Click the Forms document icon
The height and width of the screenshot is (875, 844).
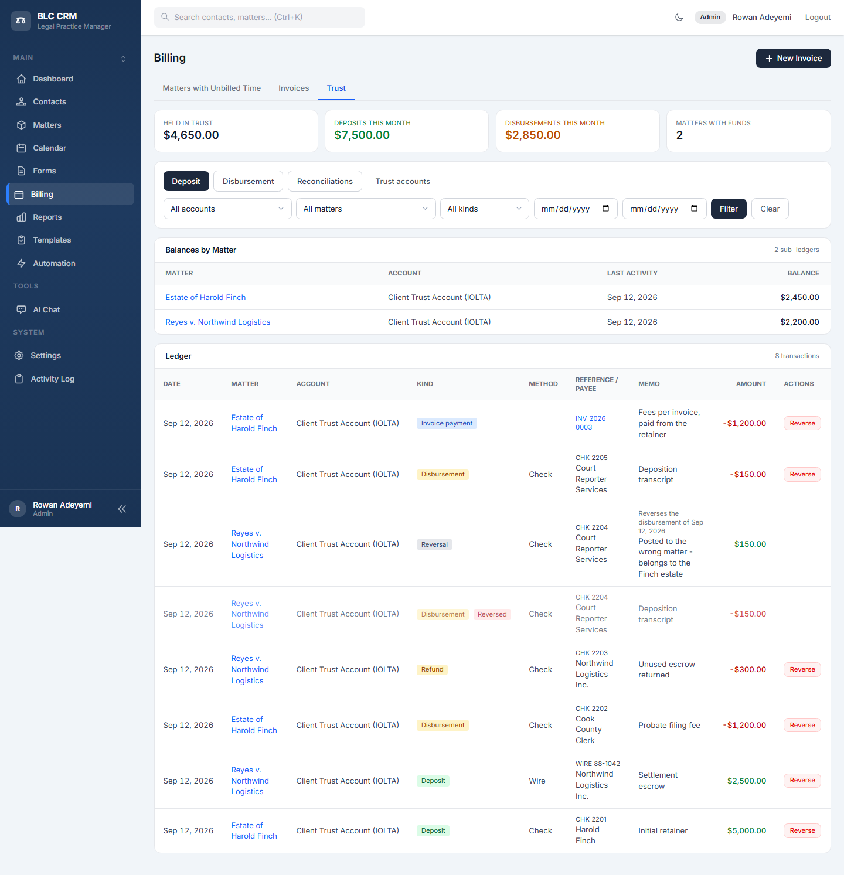click(x=22, y=171)
